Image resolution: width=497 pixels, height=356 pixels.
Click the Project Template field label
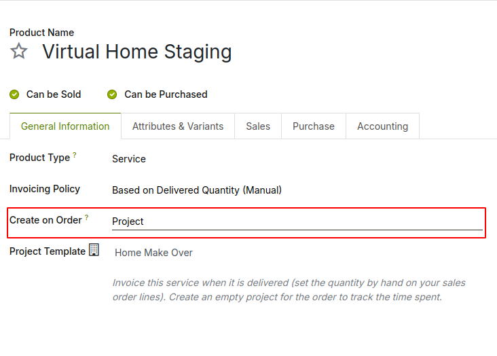click(x=48, y=251)
